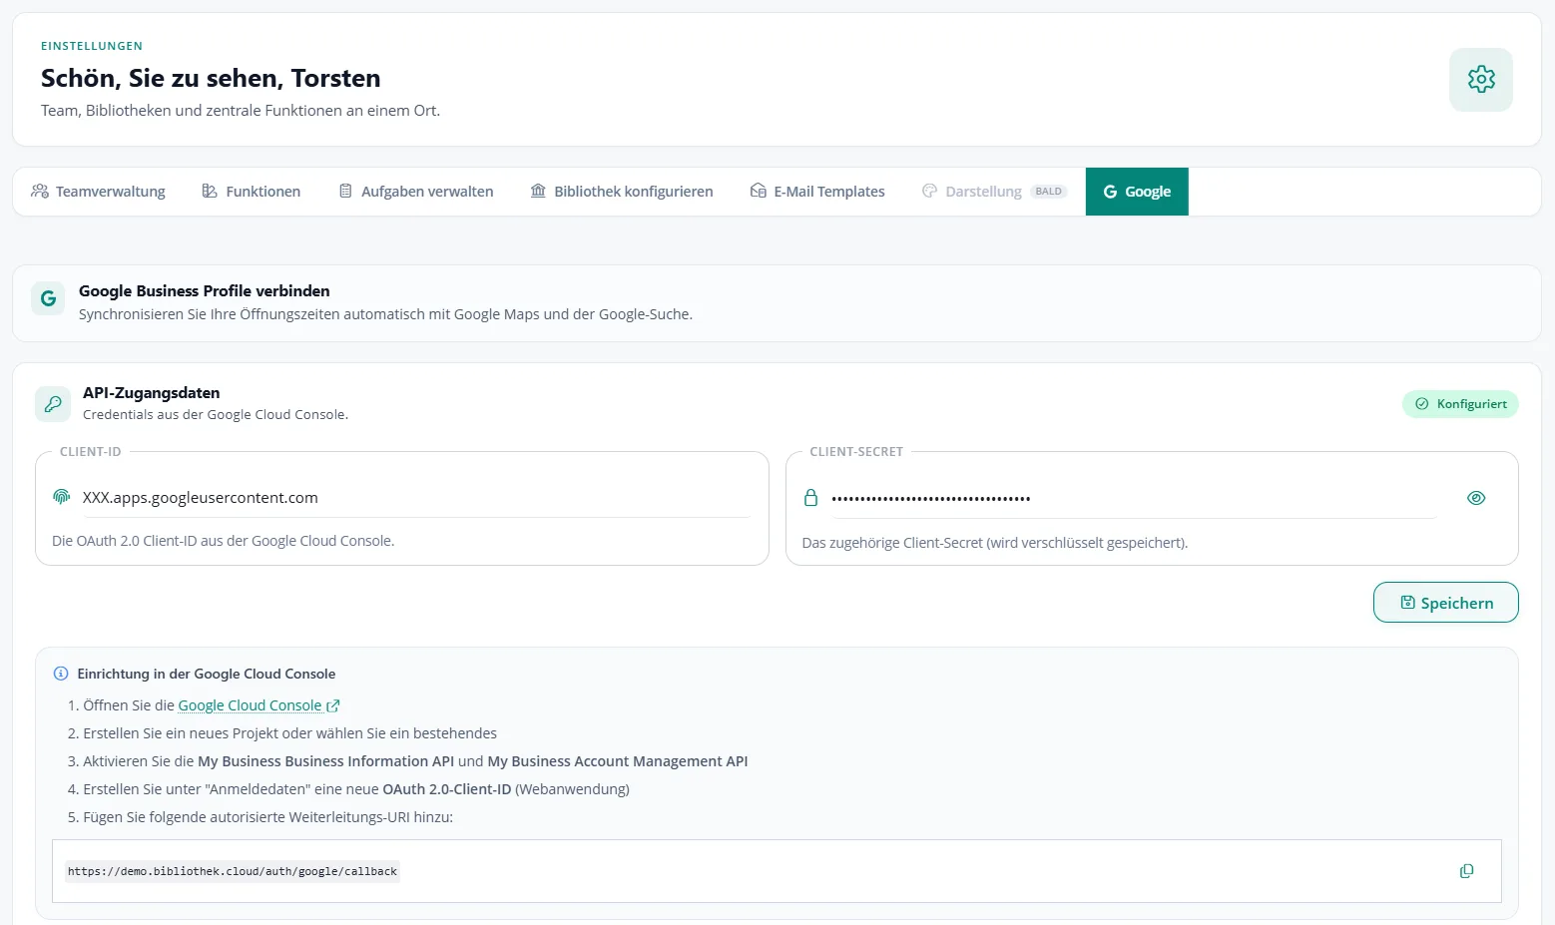Edit the Client-ID input field
Image resolution: width=1555 pixels, height=925 pixels.
point(415,498)
